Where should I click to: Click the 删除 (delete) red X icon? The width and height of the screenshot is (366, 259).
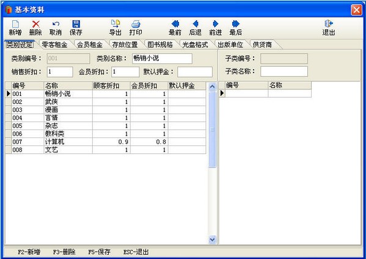35,24
